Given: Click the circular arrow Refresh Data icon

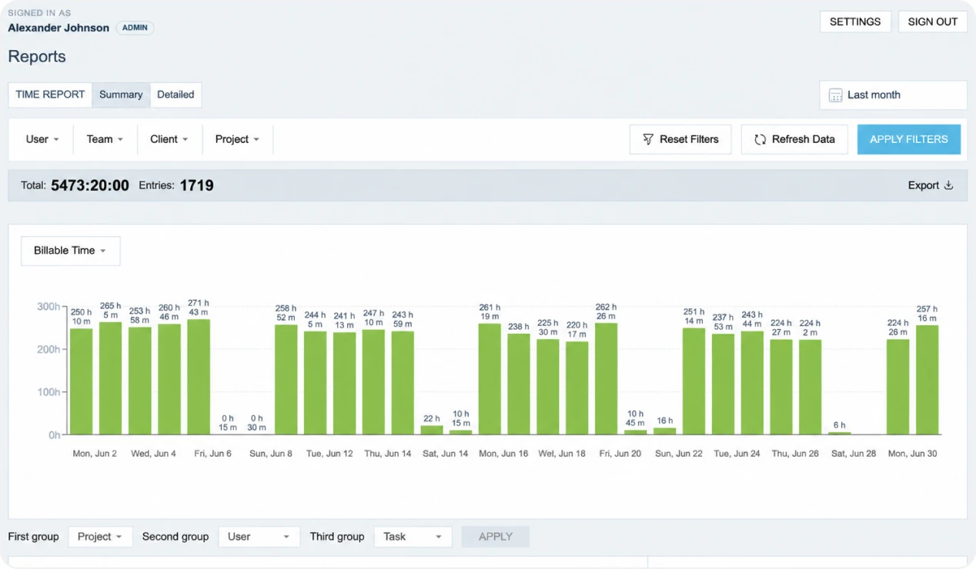Looking at the screenshot, I should [760, 139].
